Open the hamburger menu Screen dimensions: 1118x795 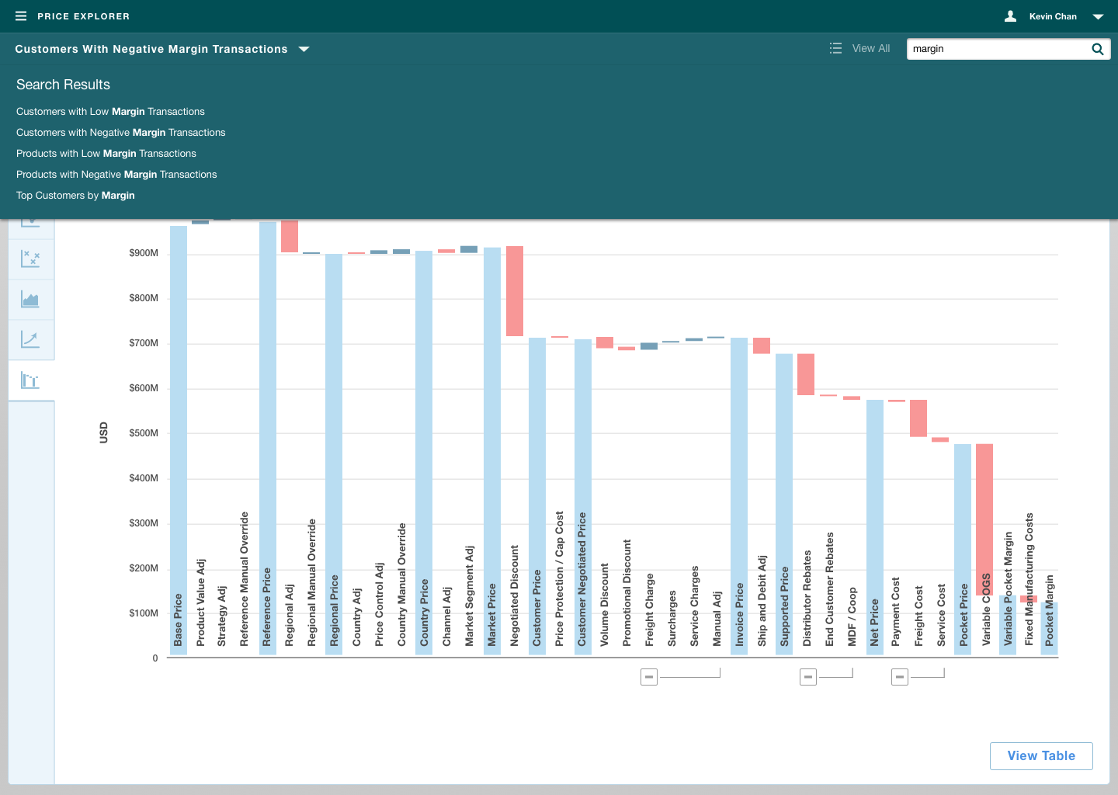tap(21, 16)
